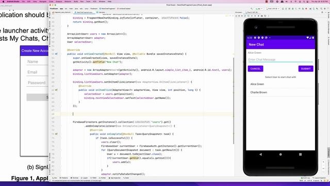The width and height of the screenshot is (330, 186).
Task: Tap the CANCEL button in emulator
Action: 255,69
